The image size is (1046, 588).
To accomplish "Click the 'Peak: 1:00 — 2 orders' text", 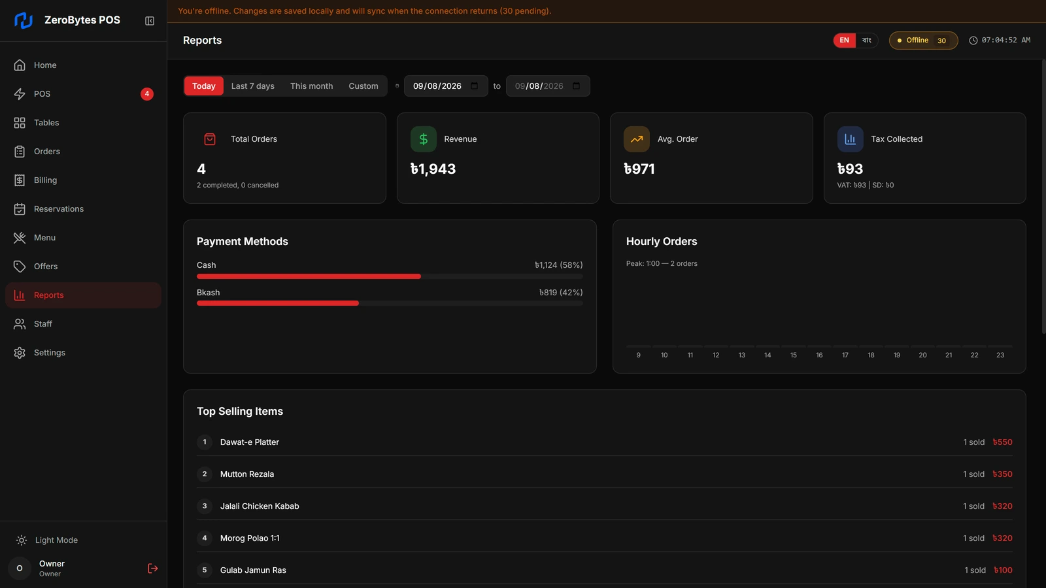I will pos(662,264).
